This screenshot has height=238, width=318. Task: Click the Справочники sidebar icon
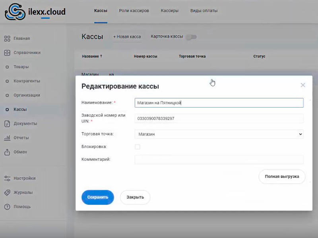point(7,53)
